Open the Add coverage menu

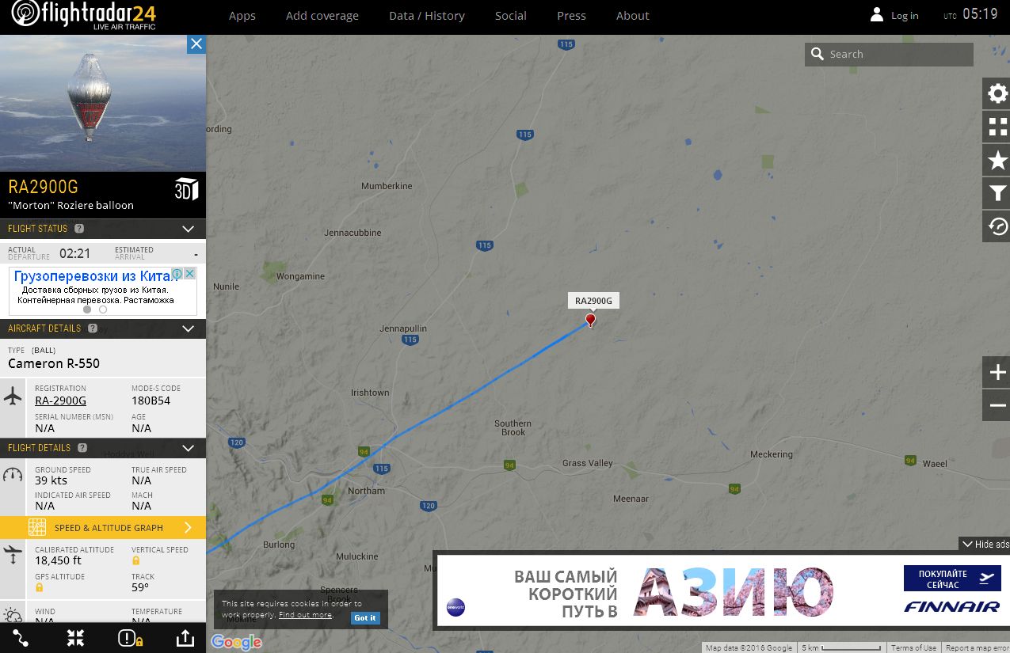point(322,16)
